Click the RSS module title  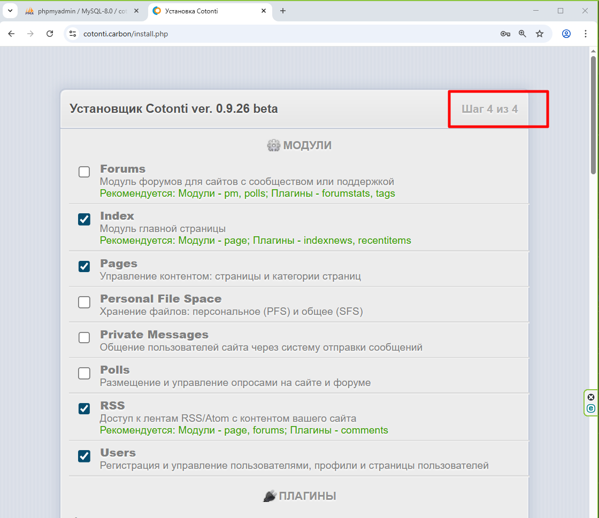click(x=112, y=405)
